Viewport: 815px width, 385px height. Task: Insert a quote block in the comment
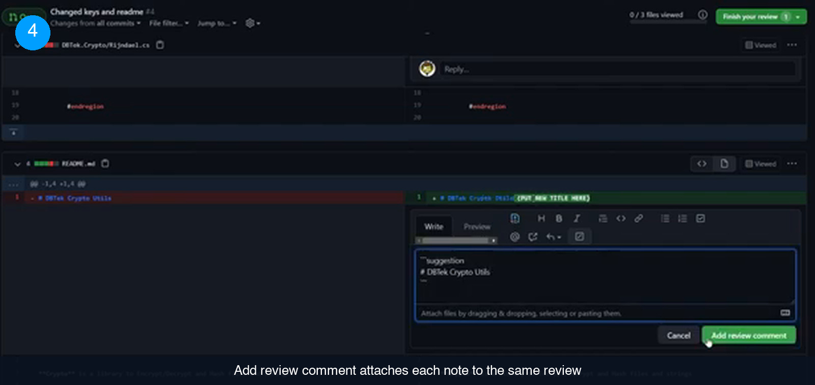click(603, 218)
